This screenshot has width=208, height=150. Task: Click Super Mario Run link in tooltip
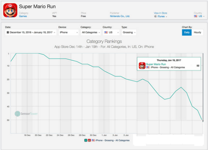click(x=156, y=64)
